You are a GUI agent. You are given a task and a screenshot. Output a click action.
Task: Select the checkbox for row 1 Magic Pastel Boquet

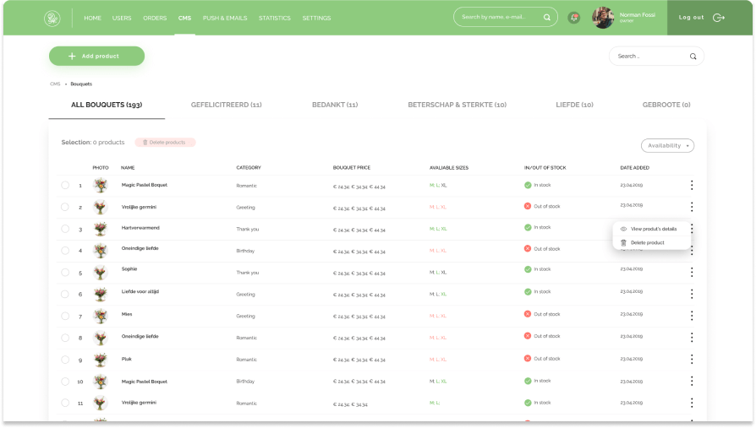coord(65,186)
